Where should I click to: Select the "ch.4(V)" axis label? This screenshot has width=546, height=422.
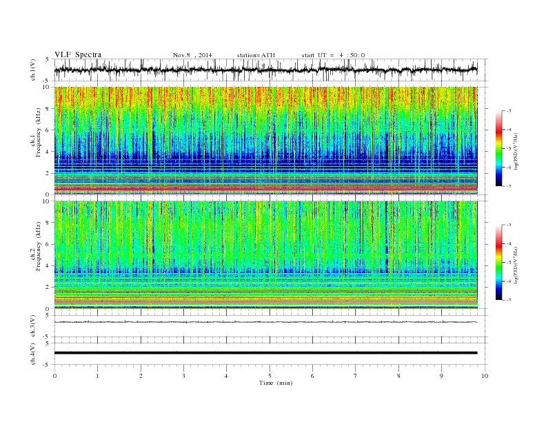pos(33,354)
